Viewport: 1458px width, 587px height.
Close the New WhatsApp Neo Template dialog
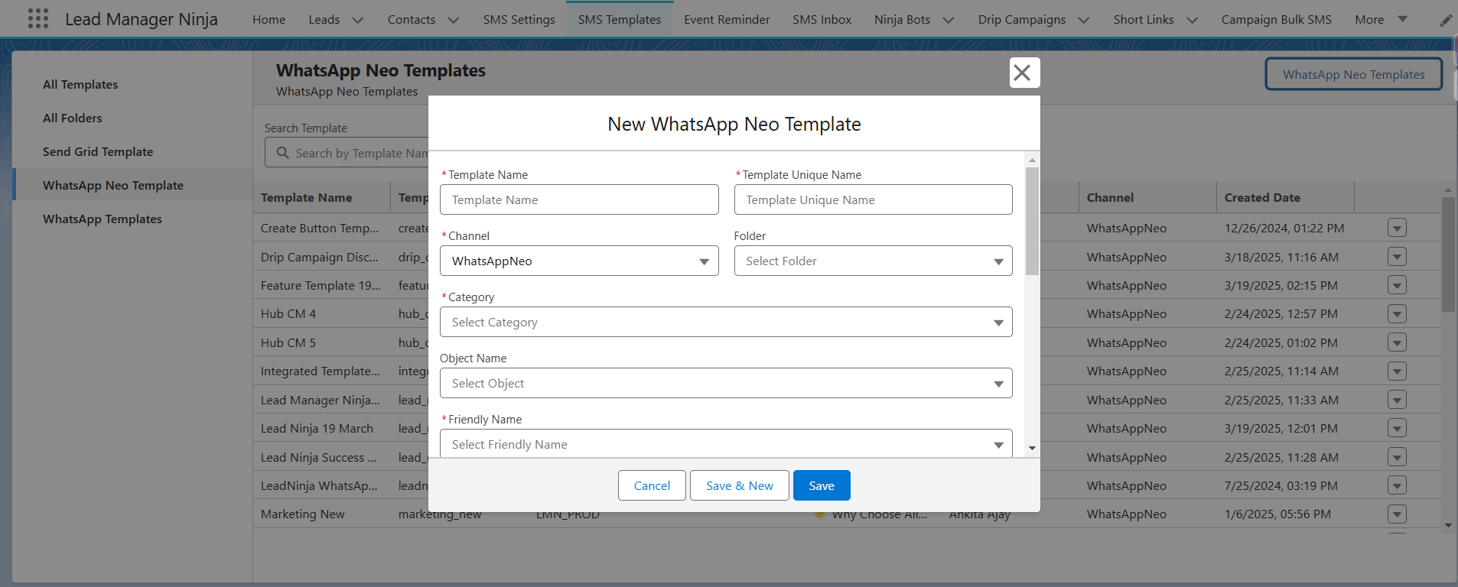click(x=1024, y=73)
